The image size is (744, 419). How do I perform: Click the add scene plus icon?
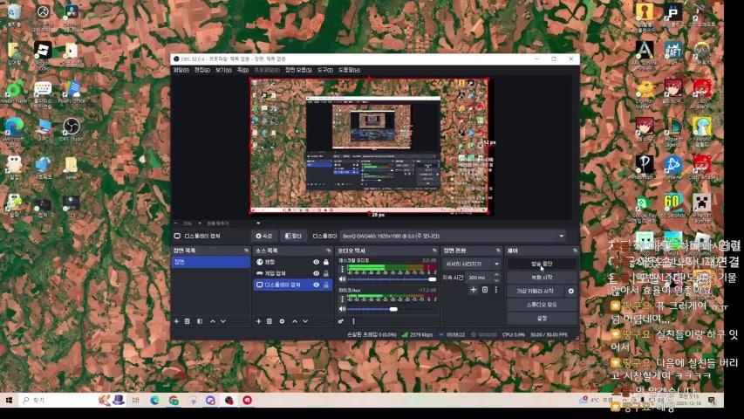point(176,321)
